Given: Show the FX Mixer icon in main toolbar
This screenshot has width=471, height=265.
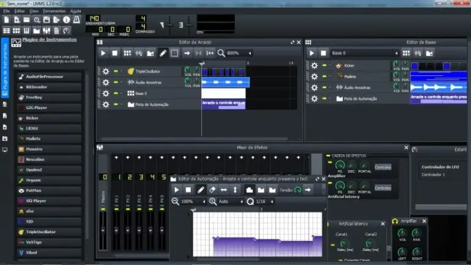Looking at the screenshot, I should (46, 31).
